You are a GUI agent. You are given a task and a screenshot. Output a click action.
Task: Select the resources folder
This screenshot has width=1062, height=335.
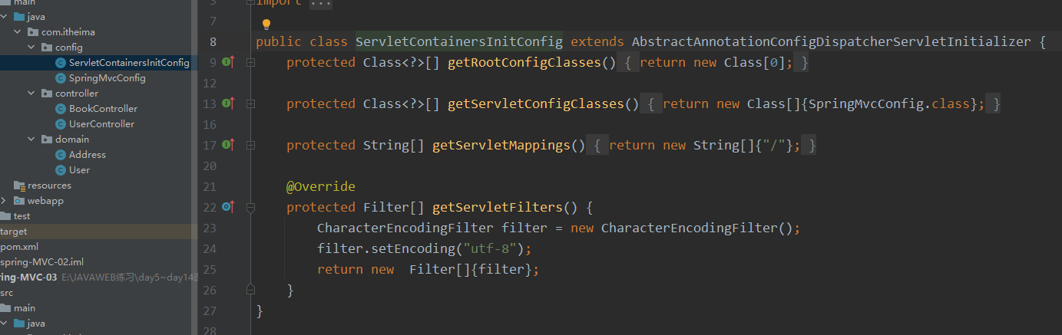(x=49, y=186)
